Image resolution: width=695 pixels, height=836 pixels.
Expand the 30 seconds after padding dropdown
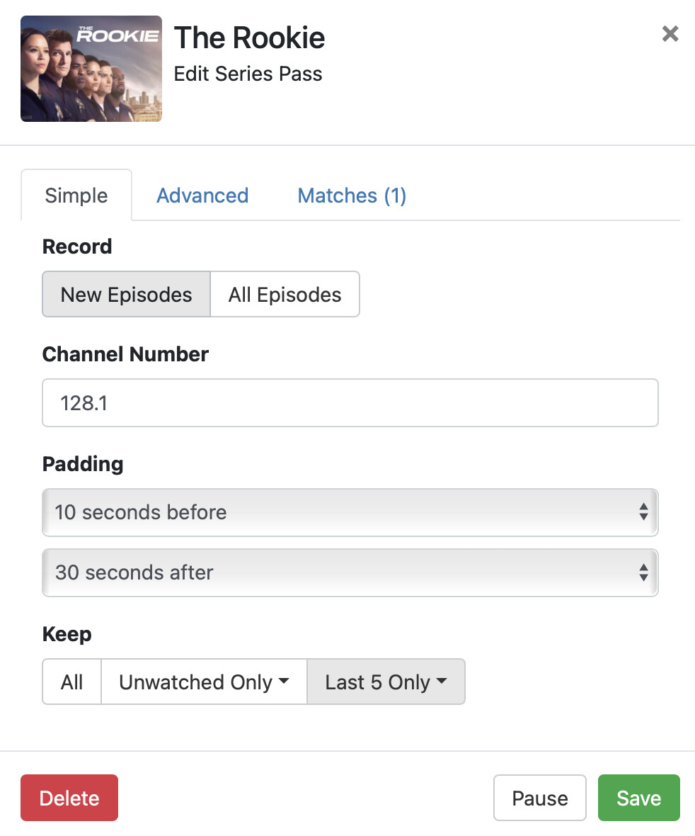point(350,572)
